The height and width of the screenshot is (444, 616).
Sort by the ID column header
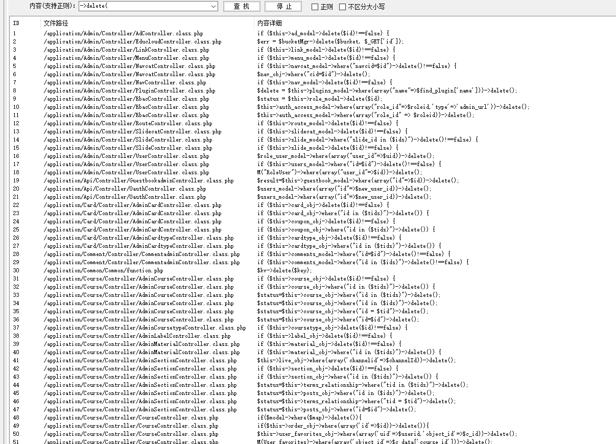16,23
